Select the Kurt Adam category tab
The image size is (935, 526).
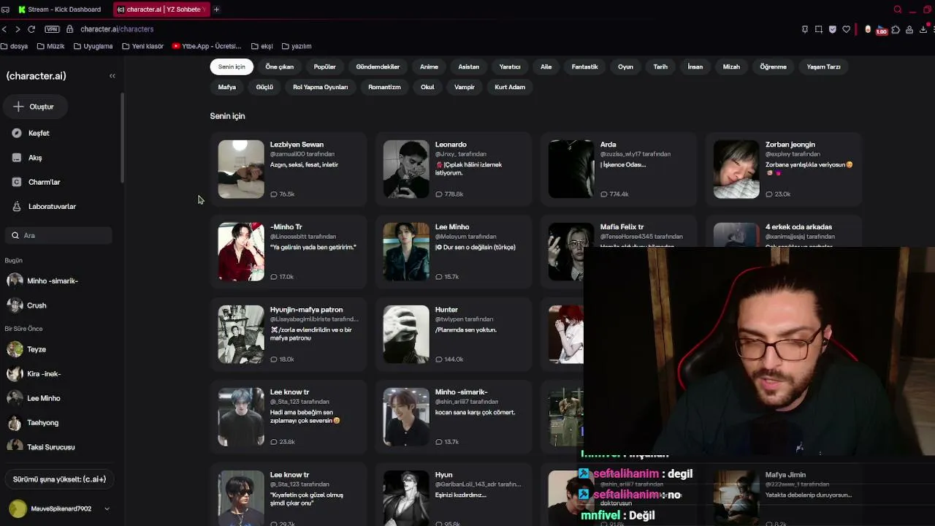point(510,87)
